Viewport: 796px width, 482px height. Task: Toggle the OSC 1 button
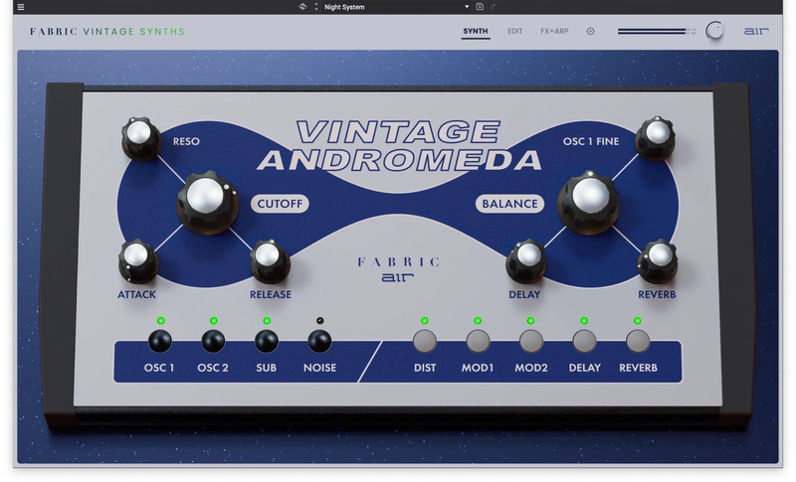[x=160, y=341]
